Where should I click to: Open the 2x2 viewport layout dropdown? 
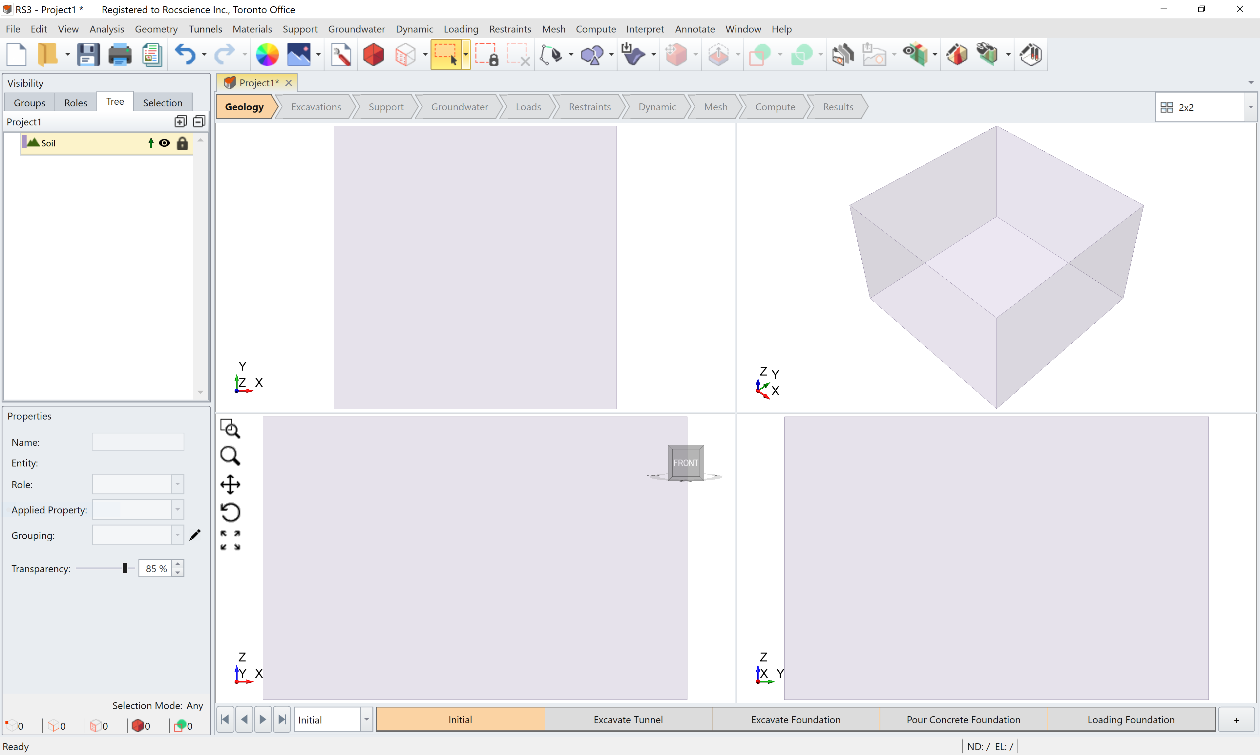pyautogui.click(x=1250, y=107)
